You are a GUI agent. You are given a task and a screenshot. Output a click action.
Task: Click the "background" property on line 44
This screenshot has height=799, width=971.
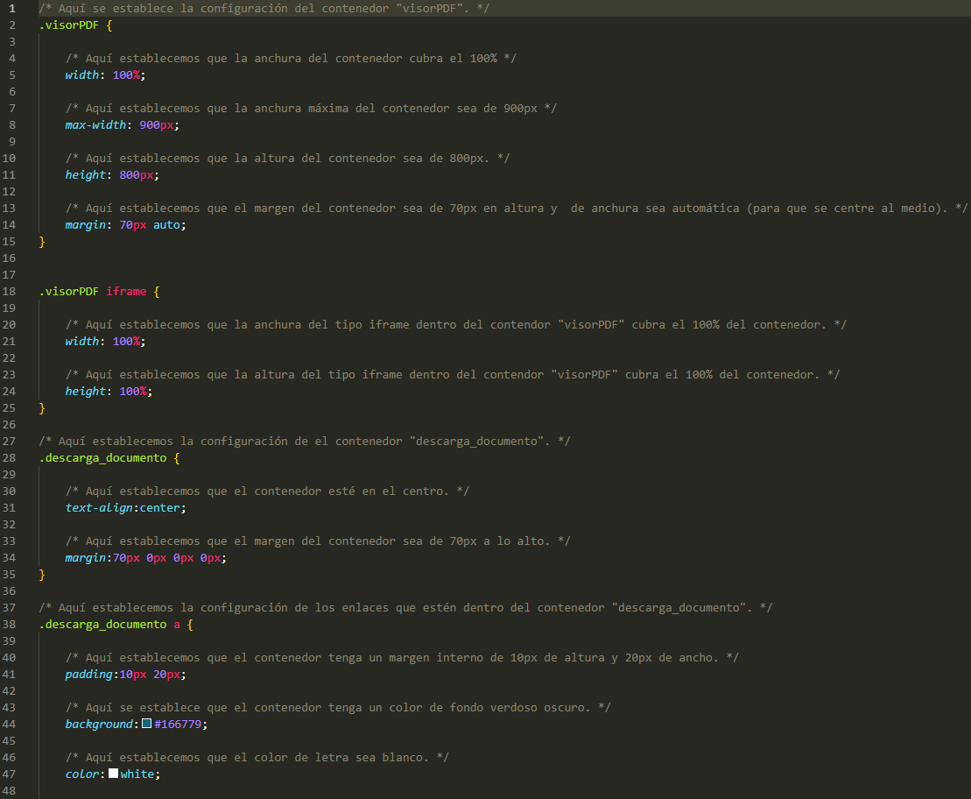tap(99, 724)
